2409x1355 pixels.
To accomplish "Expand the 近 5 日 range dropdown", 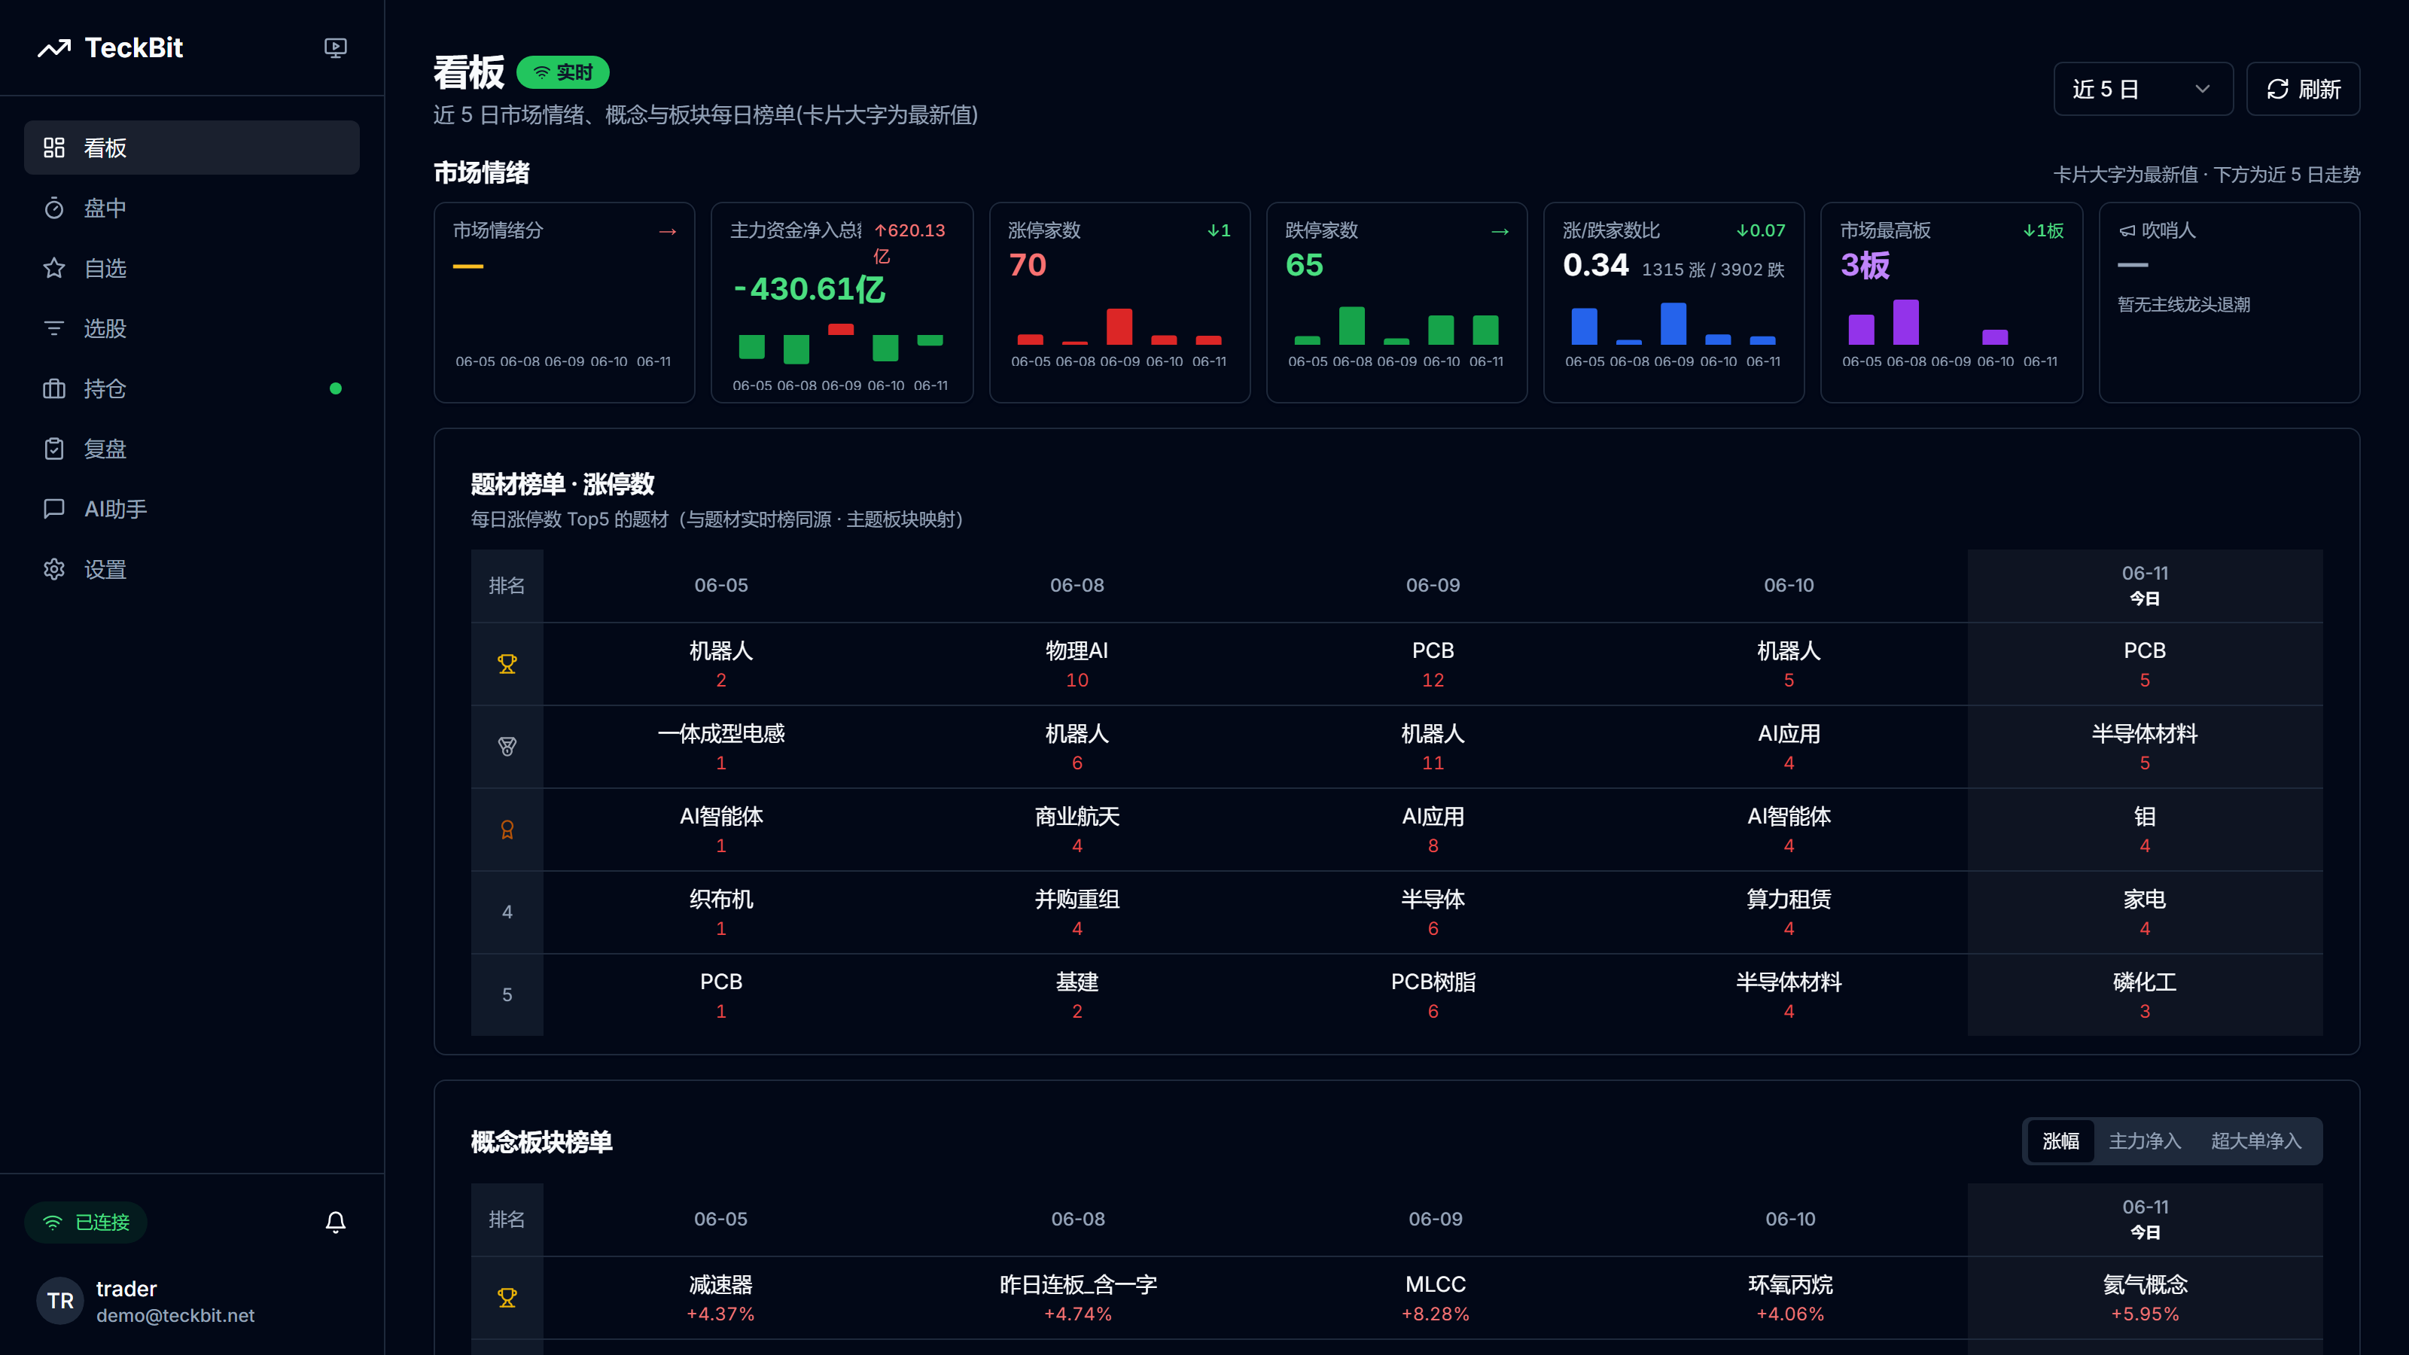I will pos(2143,89).
